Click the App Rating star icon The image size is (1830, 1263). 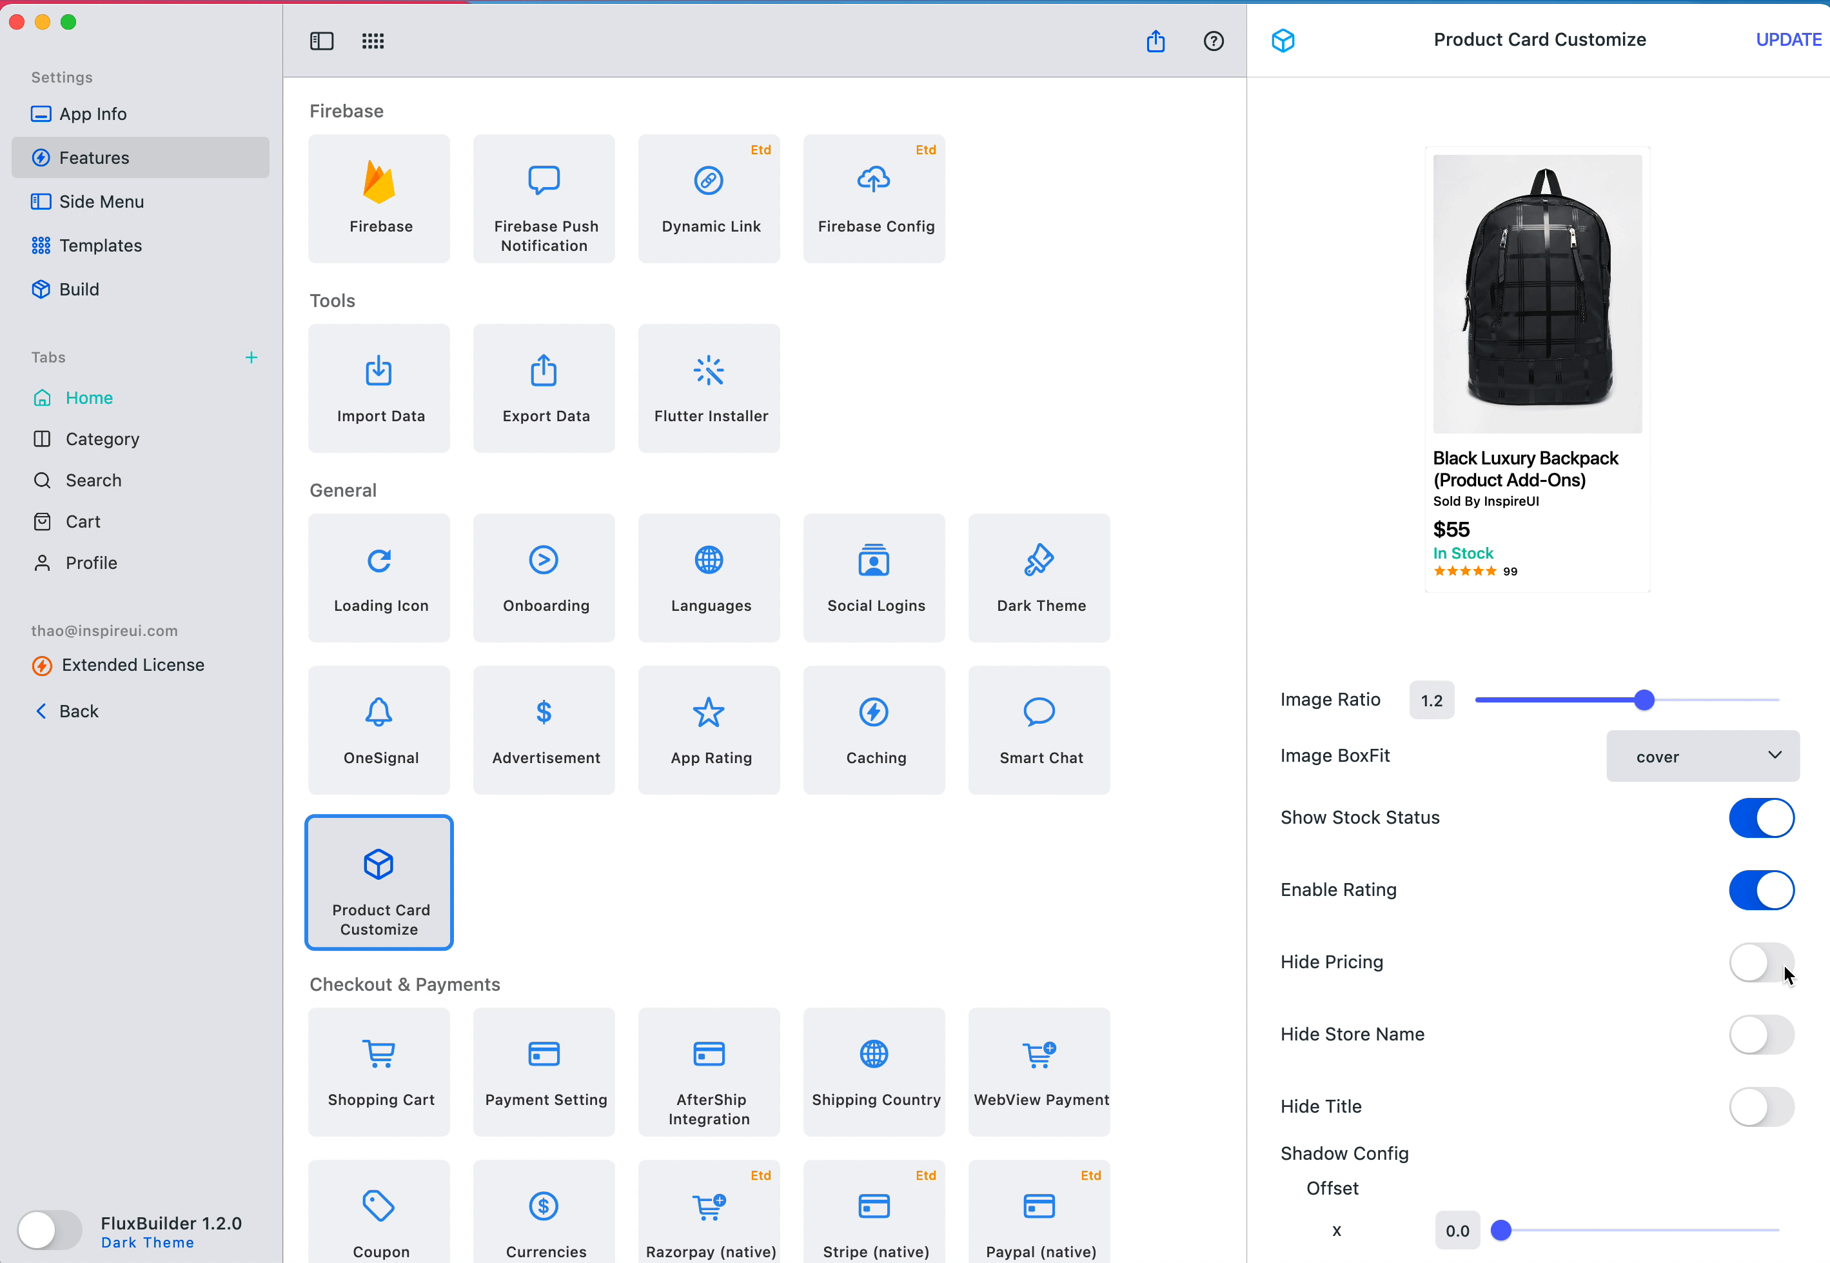click(x=708, y=712)
